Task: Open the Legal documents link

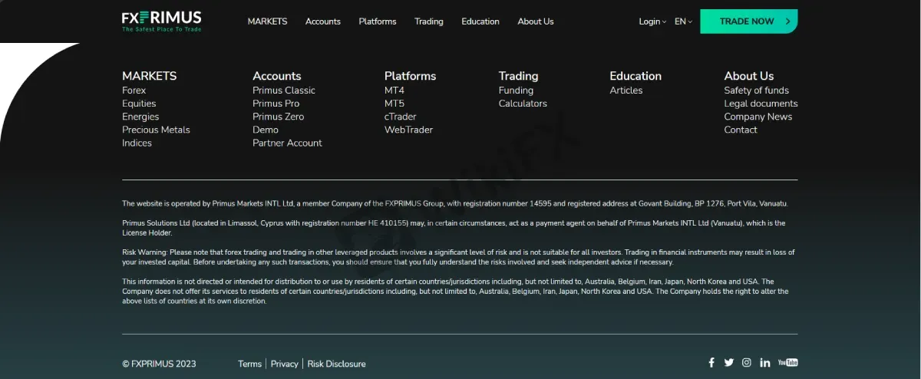Action: [x=761, y=104]
